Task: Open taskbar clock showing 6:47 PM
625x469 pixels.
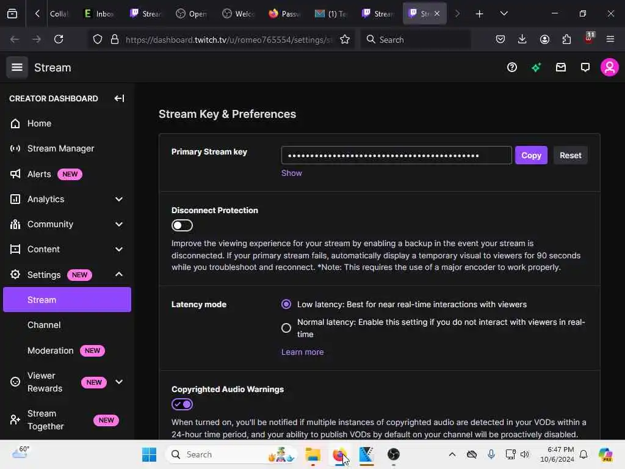Action: [x=557, y=454]
